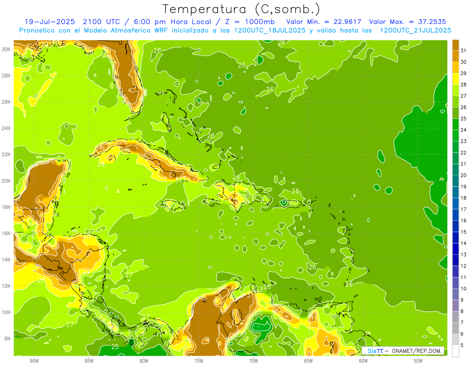Image resolution: width=474 pixels, height=366 pixels.
Task: Click the "1200UTC_18JUL2025" initialization time
Action: click(x=270, y=30)
